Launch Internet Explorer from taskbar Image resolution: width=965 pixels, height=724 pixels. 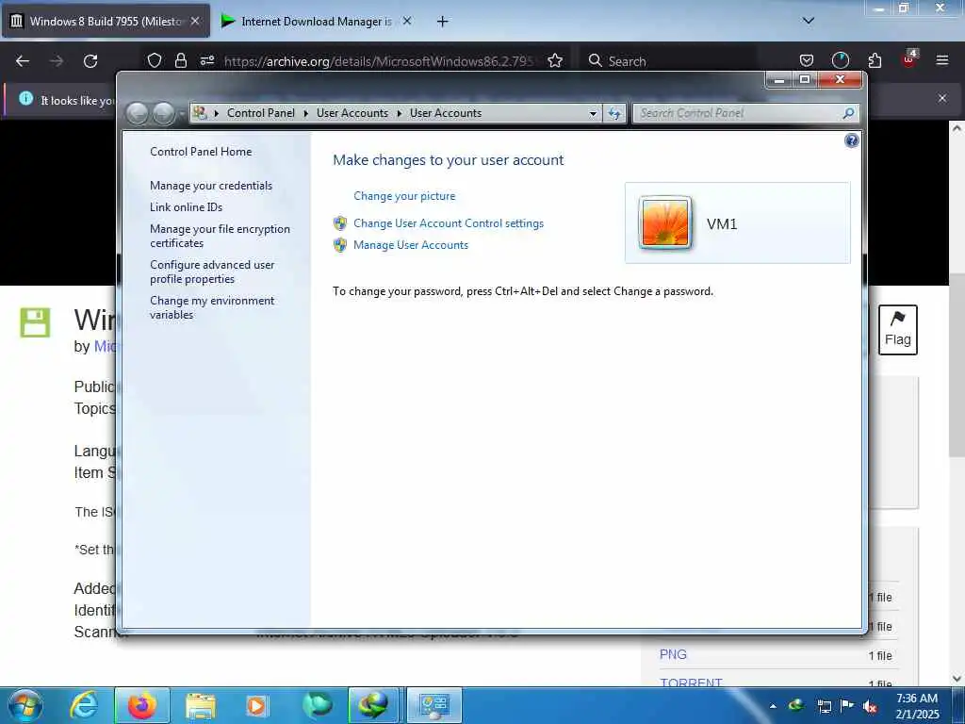click(x=84, y=705)
